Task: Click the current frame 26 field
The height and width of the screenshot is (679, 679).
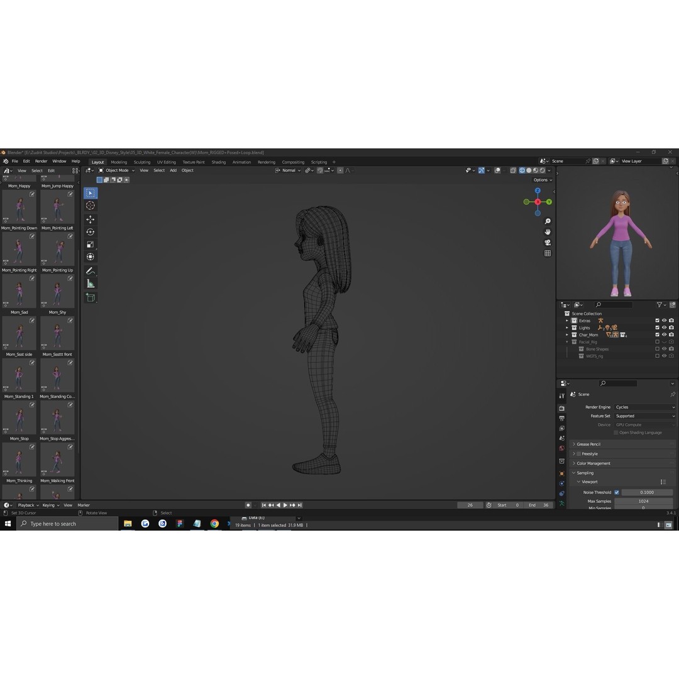Action: point(470,505)
